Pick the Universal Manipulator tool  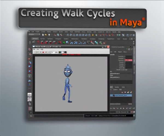pyautogui.click(x=30, y=76)
